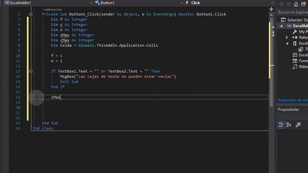The image size is (308, 173).
Task: Click the line 'Dim cMax As Integer'
Action: [73, 40]
